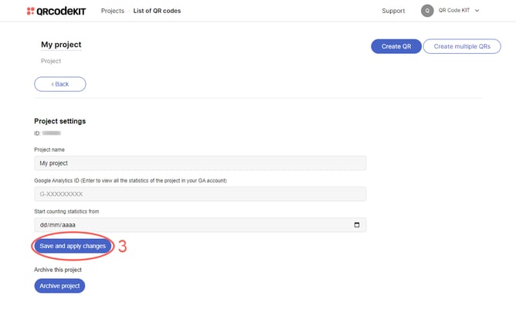This screenshot has width=516, height=309.
Task: Click the Project settings heading
Action: click(60, 121)
